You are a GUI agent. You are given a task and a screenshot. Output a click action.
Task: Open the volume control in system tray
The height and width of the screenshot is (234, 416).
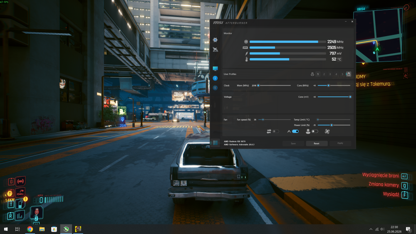pos(382,229)
